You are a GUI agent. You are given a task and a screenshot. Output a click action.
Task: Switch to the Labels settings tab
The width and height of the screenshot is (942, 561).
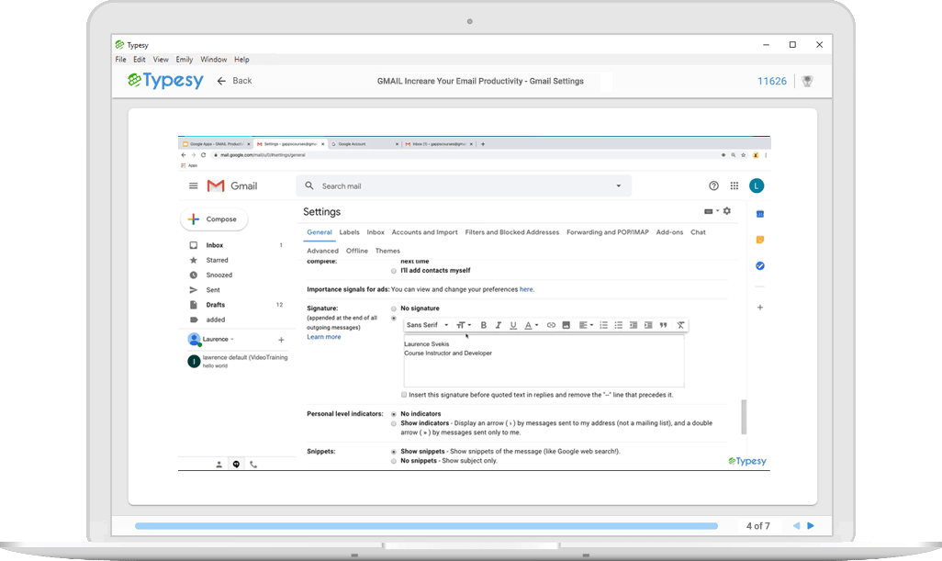click(x=349, y=232)
